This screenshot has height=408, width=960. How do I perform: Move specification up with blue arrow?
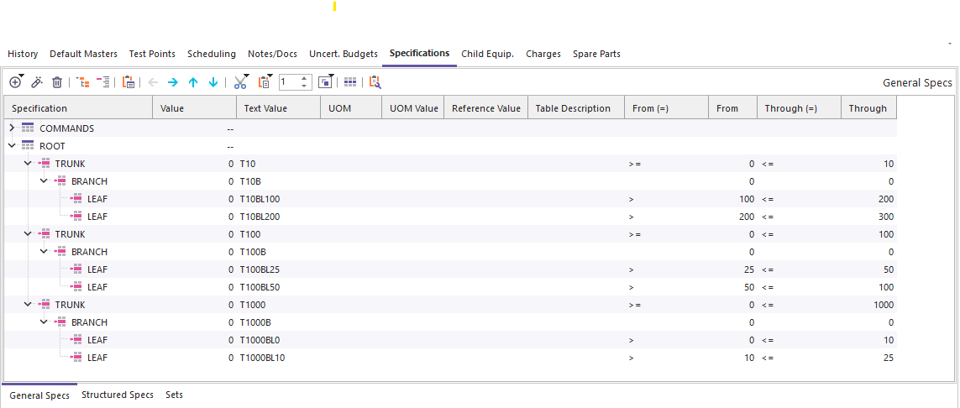(192, 82)
